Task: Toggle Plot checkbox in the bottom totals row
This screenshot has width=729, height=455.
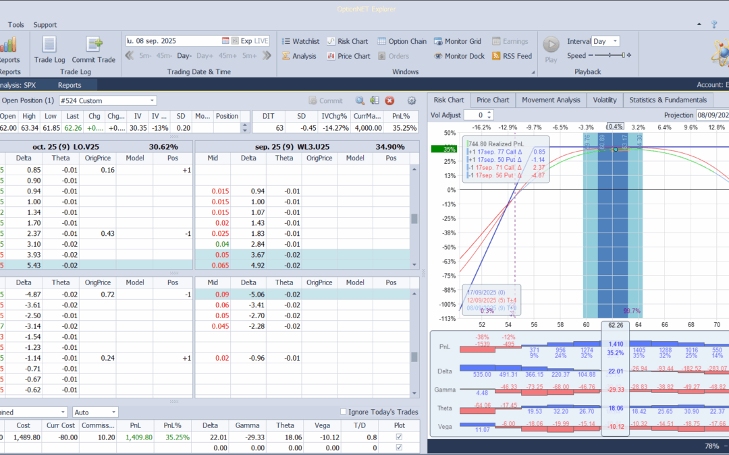Action: click(x=399, y=448)
